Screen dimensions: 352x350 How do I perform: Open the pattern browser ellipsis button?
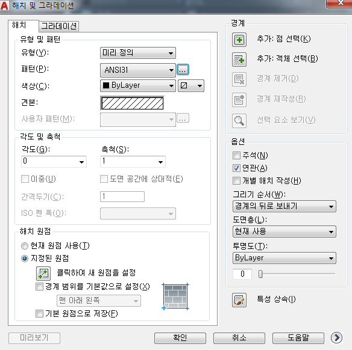(183, 69)
